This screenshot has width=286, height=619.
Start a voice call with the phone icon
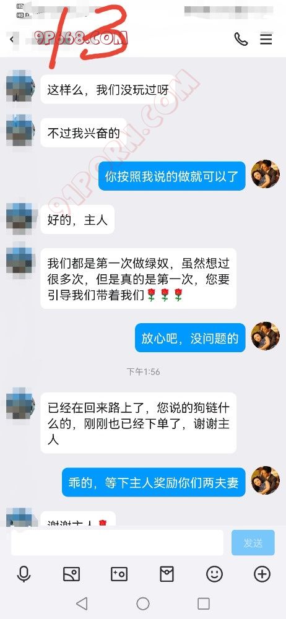pos(241,39)
